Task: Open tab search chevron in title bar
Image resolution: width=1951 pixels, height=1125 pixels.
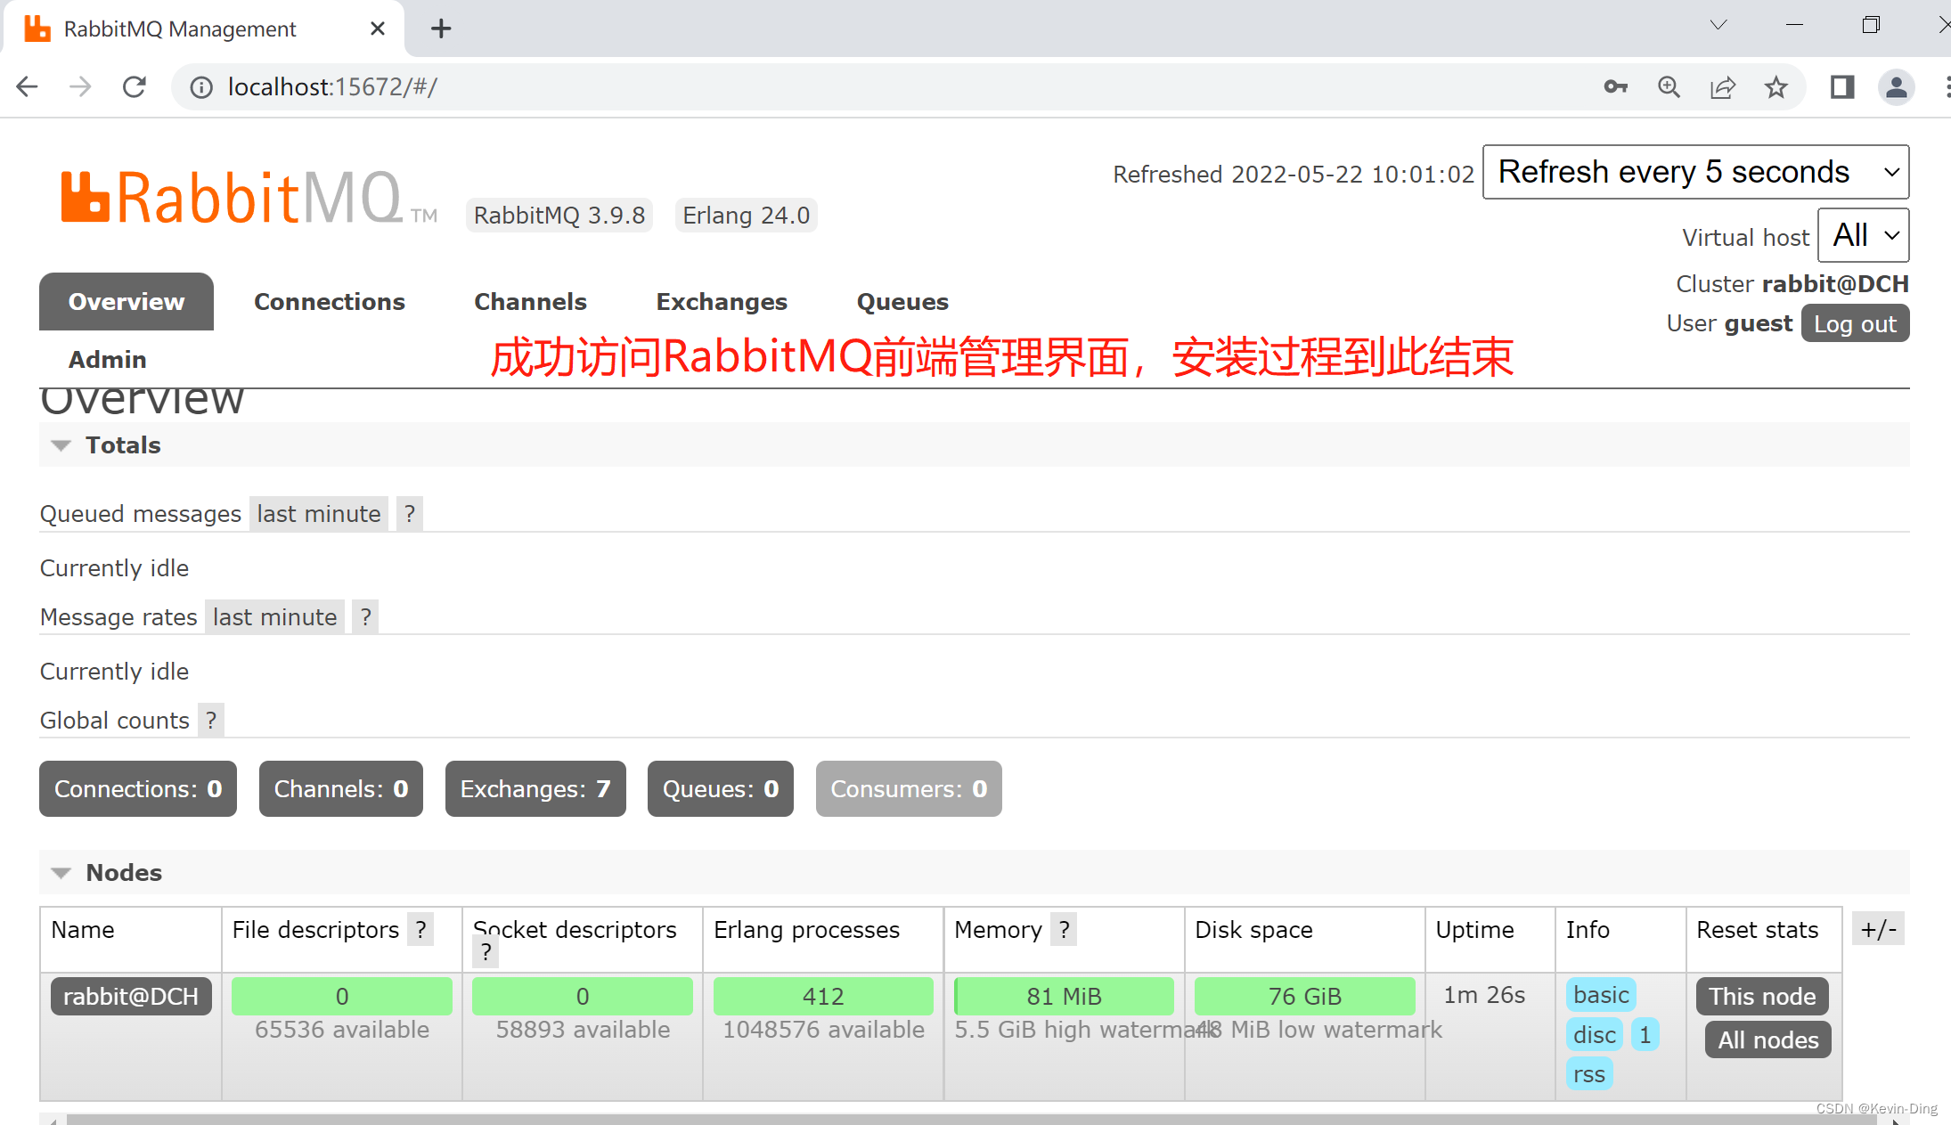Action: coord(1718,25)
